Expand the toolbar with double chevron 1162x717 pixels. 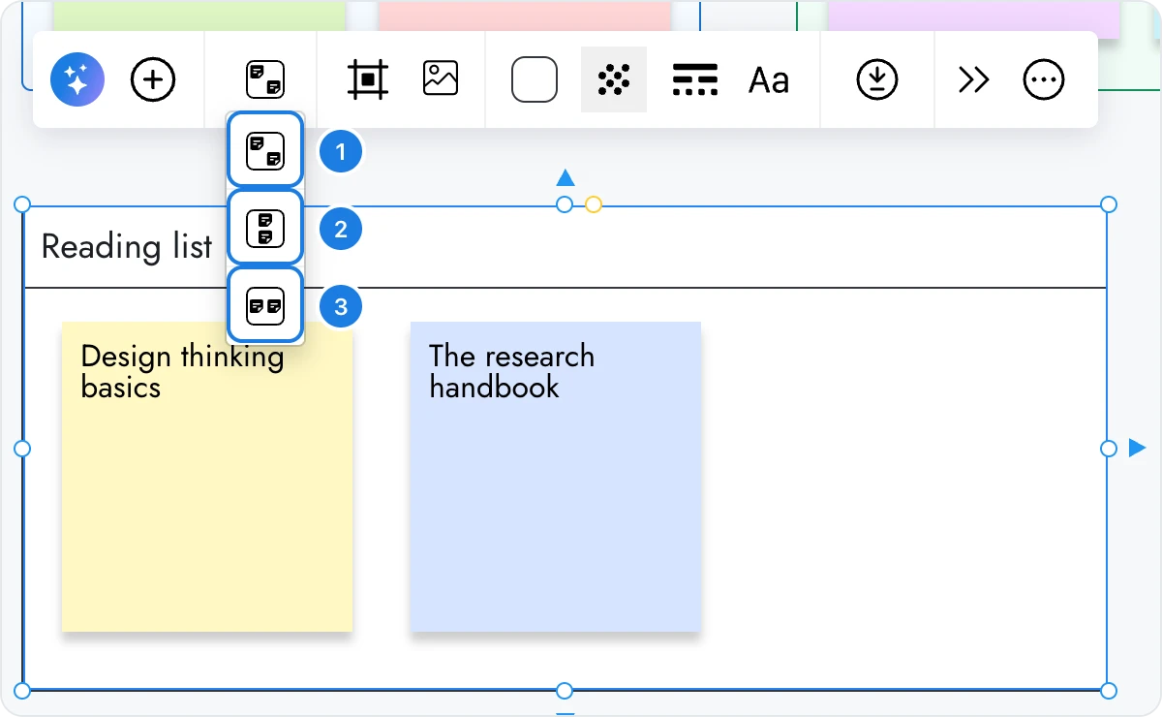coord(973,79)
